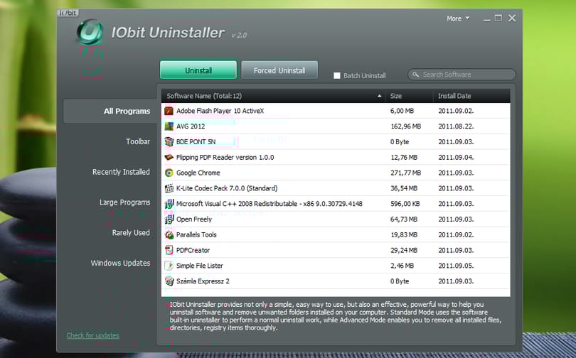Open the All Programs category
The width and height of the screenshot is (576, 358).
pyautogui.click(x=110, y=111)
